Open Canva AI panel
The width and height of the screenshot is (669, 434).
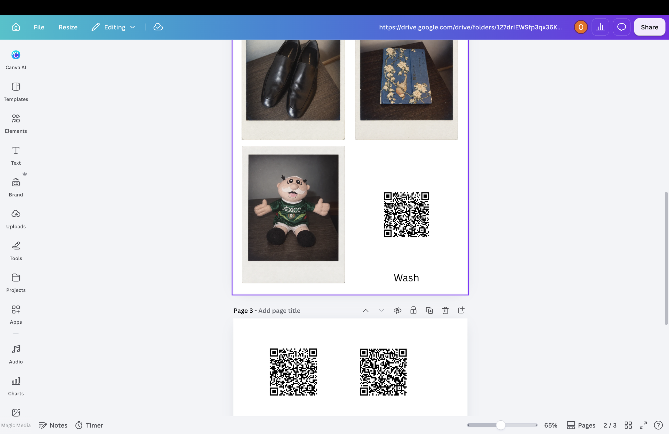(16, 60)
